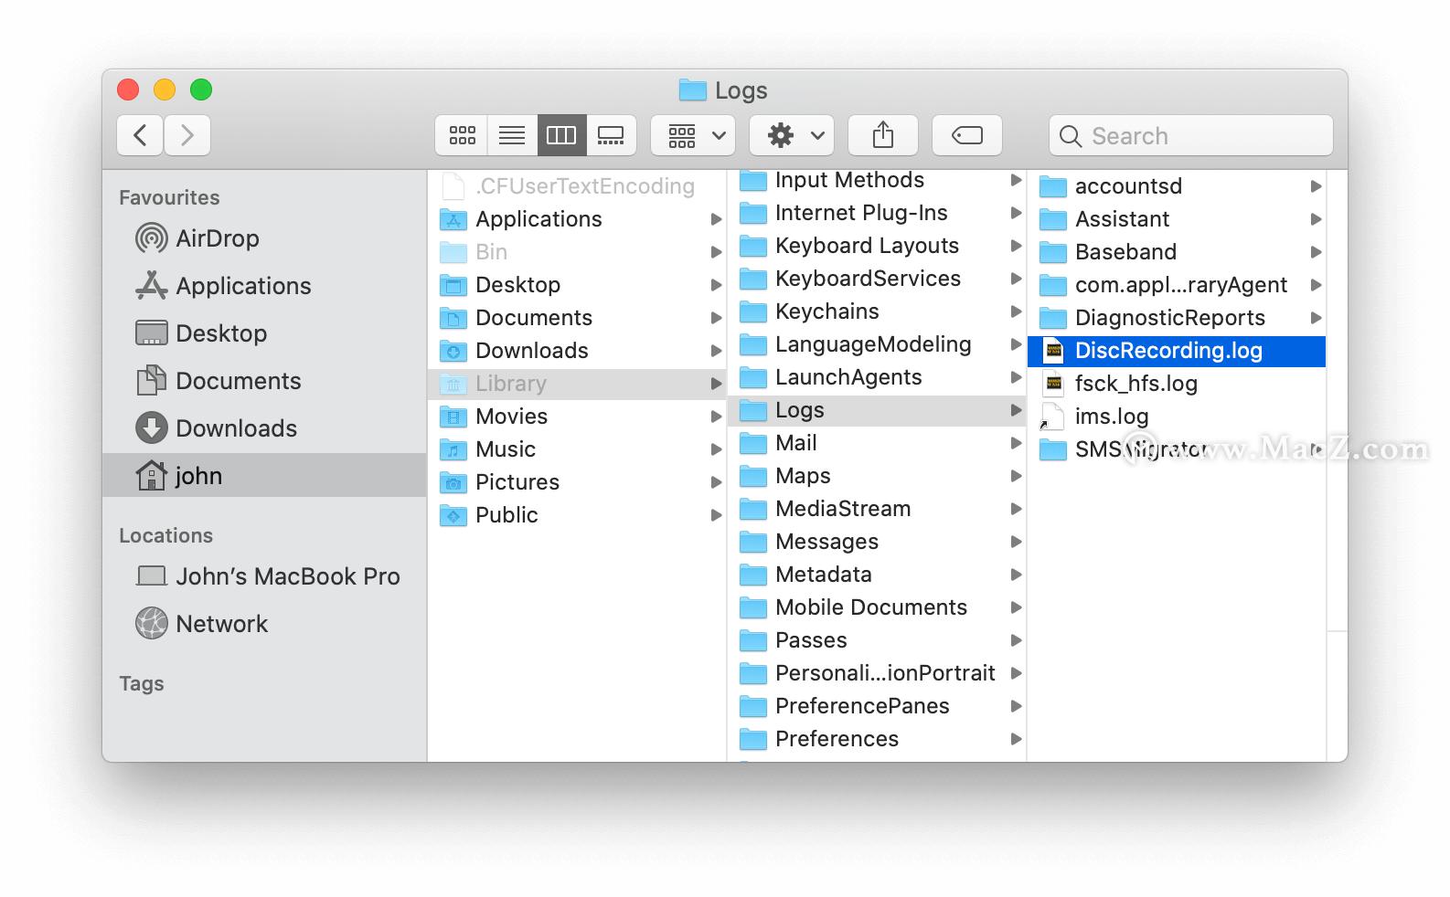
Task: Switch to gallery view
Action: (611, 135)
